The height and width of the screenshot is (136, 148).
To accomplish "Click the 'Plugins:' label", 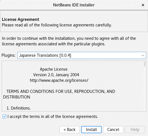I will pos(8,55).
